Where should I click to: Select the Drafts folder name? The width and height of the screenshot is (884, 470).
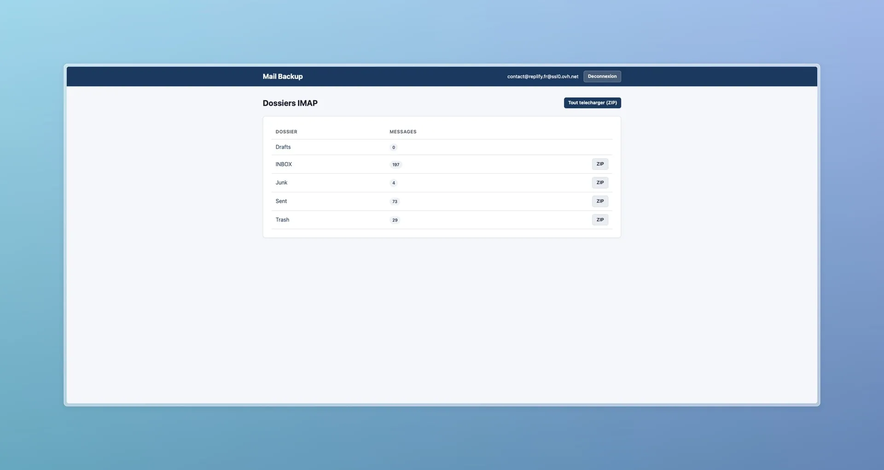point(283,147)
